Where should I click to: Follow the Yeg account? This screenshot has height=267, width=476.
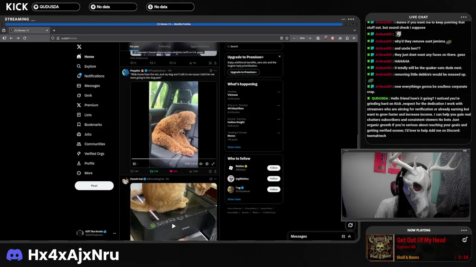pos(274,189)
